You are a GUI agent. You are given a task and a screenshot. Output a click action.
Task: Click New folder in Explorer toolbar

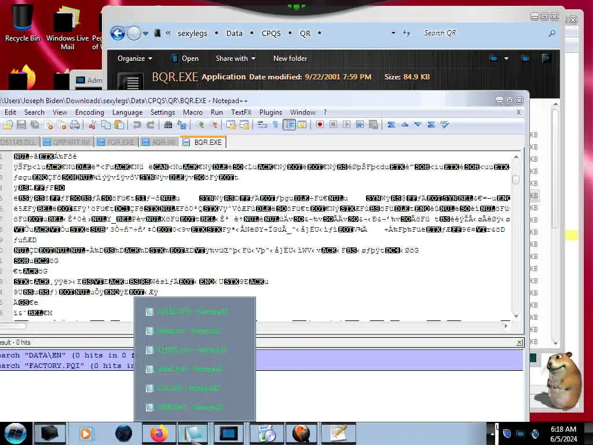(290, 59)
